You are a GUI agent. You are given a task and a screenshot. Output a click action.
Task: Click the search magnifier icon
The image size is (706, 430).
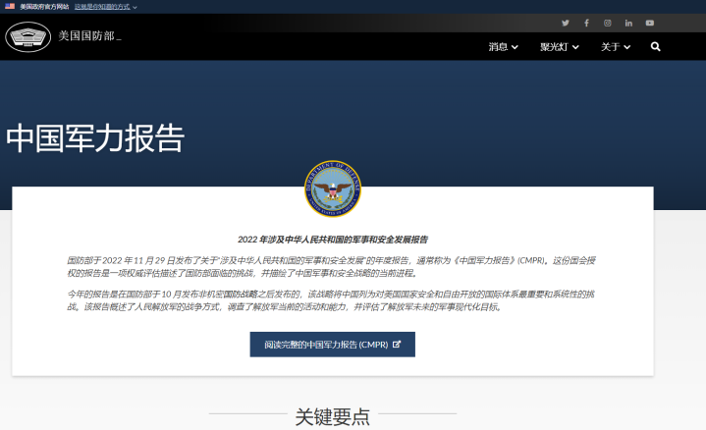tap(656, 46)
